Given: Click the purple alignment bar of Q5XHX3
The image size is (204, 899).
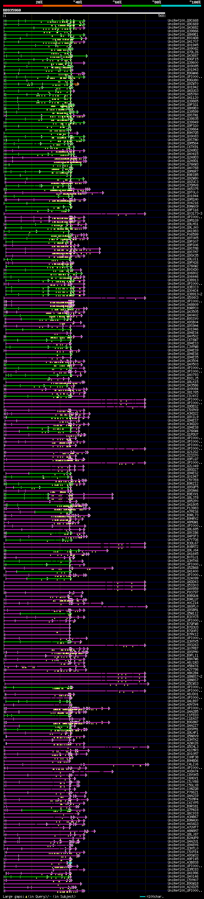Looking at the screenshot, I should (x=75, y=298).
